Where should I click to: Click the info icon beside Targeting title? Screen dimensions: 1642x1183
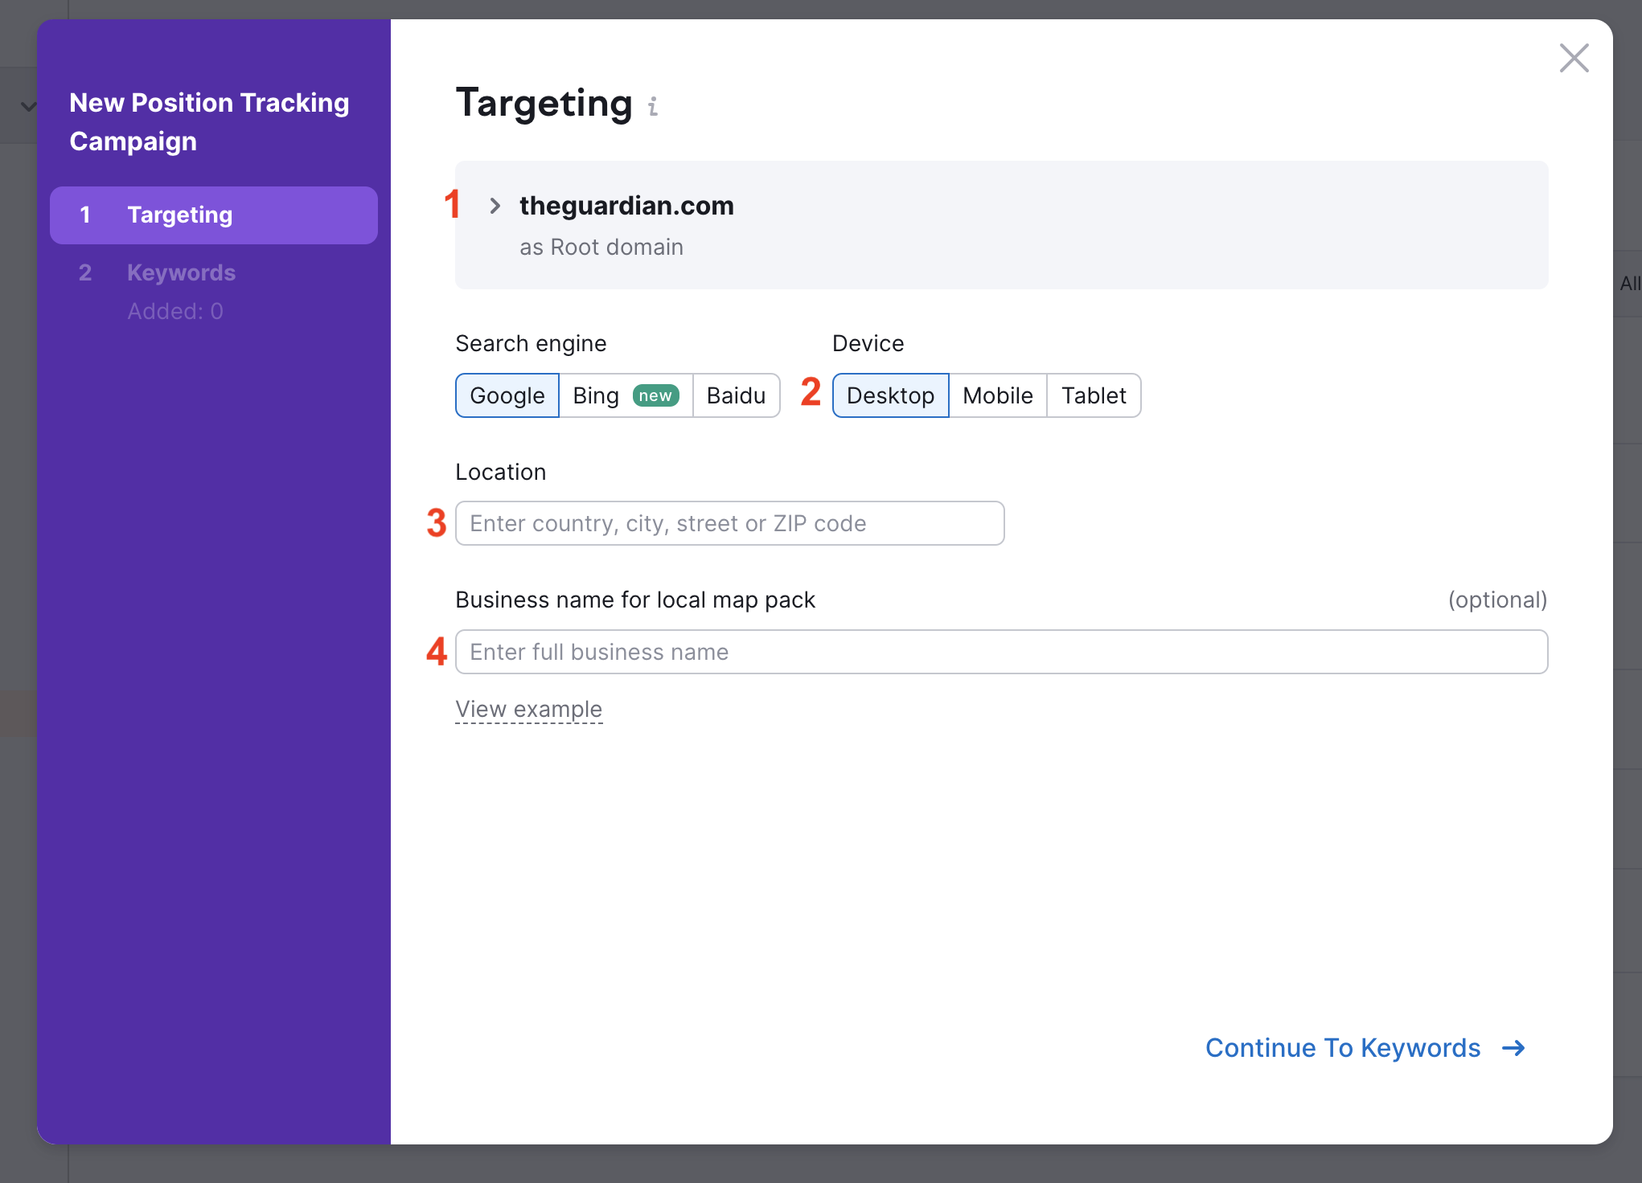pyautogui.click(x=653, y=106)
